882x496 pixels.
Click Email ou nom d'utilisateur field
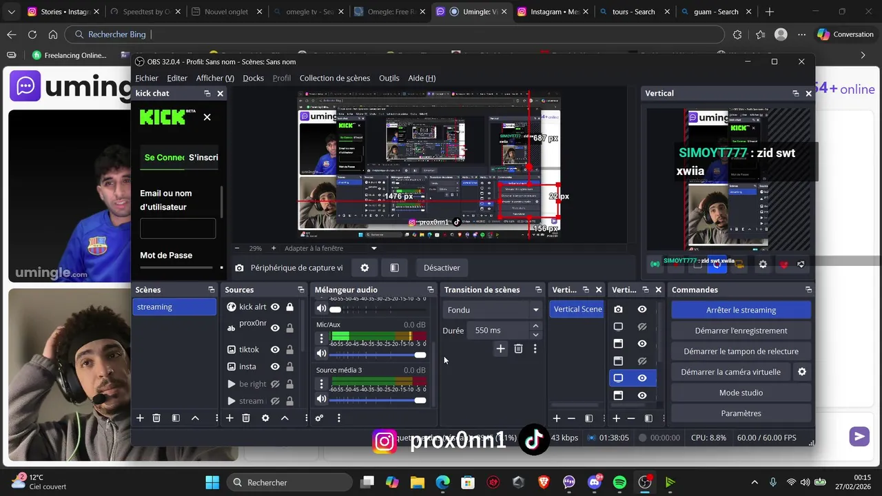point(178,229)
